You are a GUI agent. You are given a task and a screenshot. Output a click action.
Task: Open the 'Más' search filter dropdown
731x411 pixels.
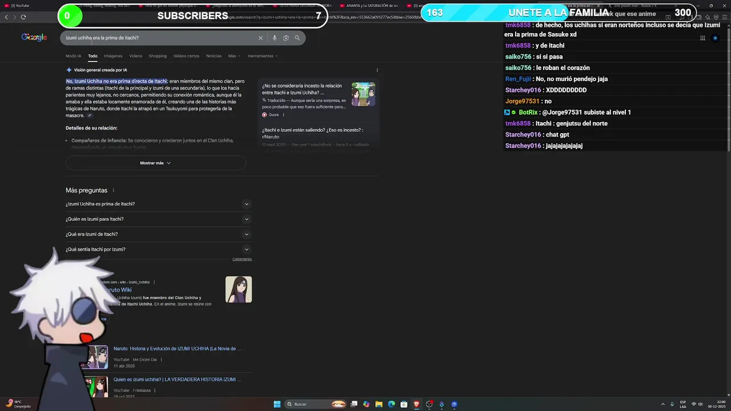pyautogui.click(x=234, y=56)
